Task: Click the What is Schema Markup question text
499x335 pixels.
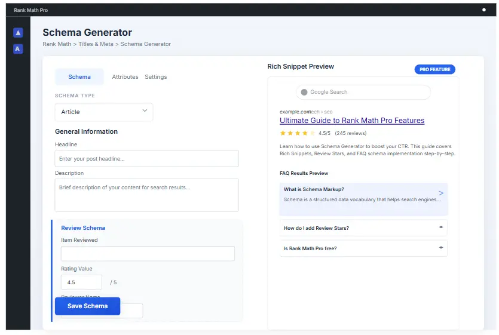Action: point(314,189)
